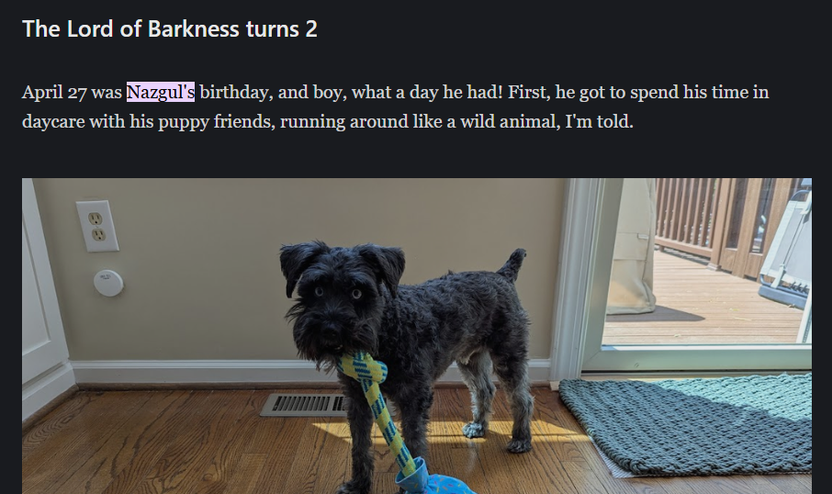Viewport: 832px width, 494px height.
Task: Click the heading "The Lord of Barkness turns 2"
Action: 170,28
